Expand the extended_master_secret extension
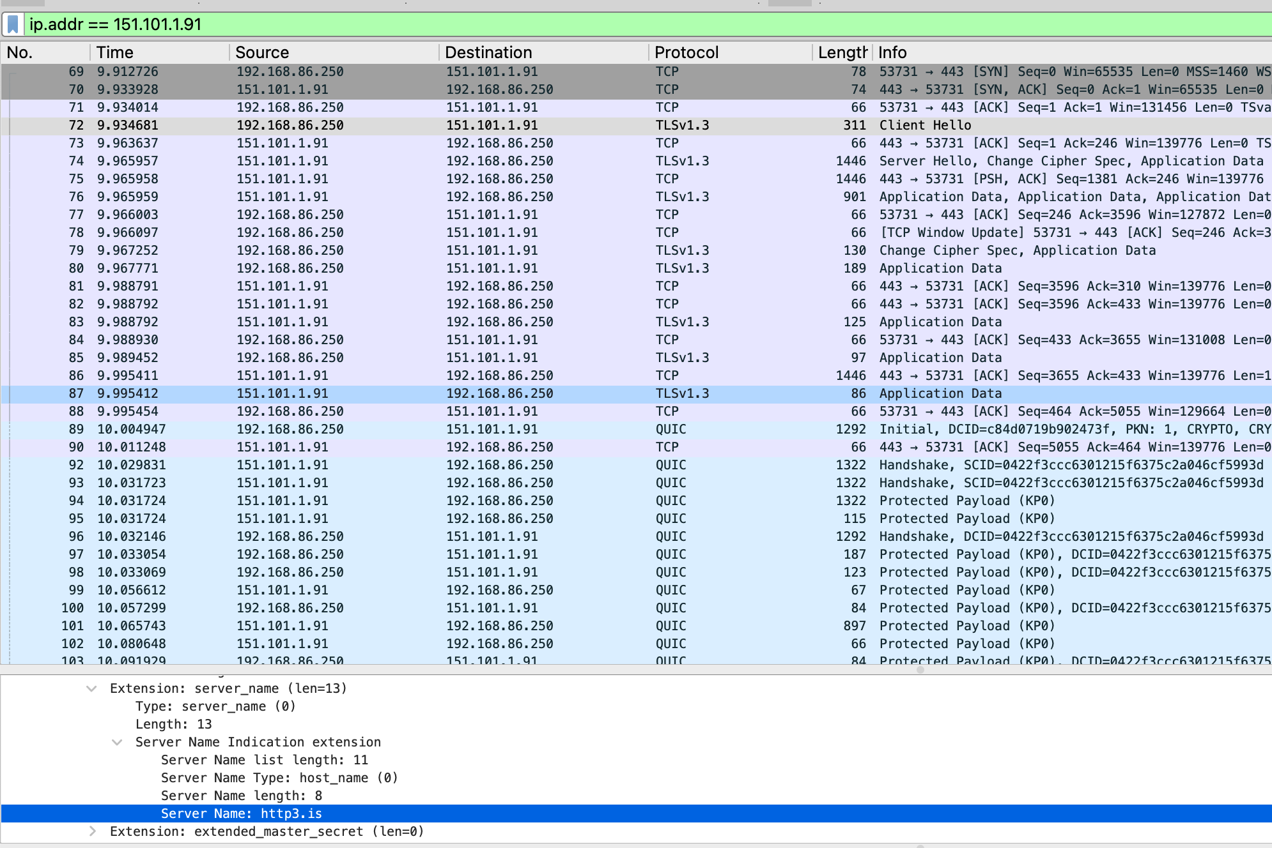 [x=92, y=831]
